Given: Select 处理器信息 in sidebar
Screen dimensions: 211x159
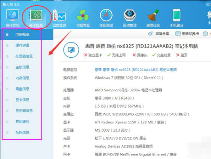Looking at the screenshot, I should pos(24,56).
